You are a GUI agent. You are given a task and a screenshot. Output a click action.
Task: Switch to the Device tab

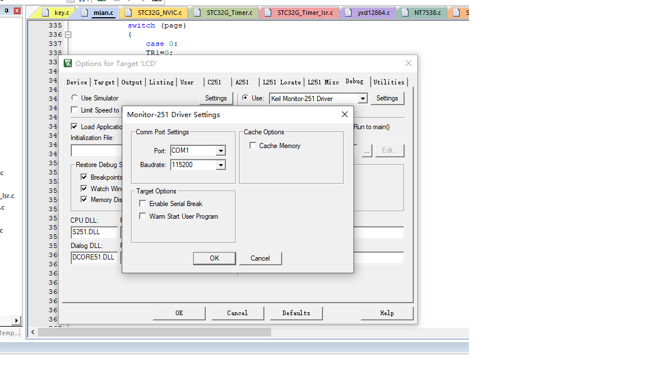pos(77,82)
